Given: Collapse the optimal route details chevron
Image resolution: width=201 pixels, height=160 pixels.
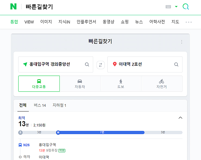Looking at the screenshot, I should coord(180,118).
